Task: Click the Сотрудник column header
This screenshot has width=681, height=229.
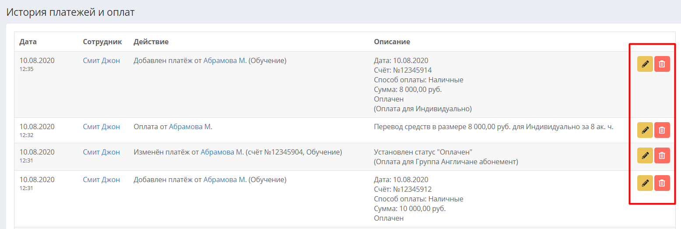Action: point(102,42)
